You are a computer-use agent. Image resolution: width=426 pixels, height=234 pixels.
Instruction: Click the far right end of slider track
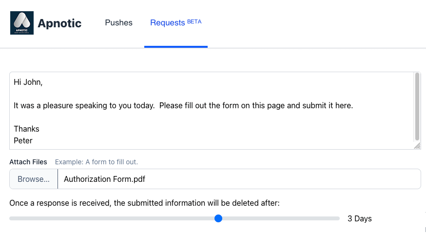(338, 218)
